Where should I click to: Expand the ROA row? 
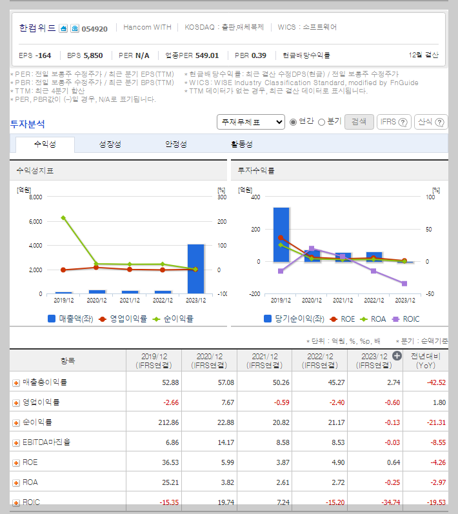pos(15,483)
